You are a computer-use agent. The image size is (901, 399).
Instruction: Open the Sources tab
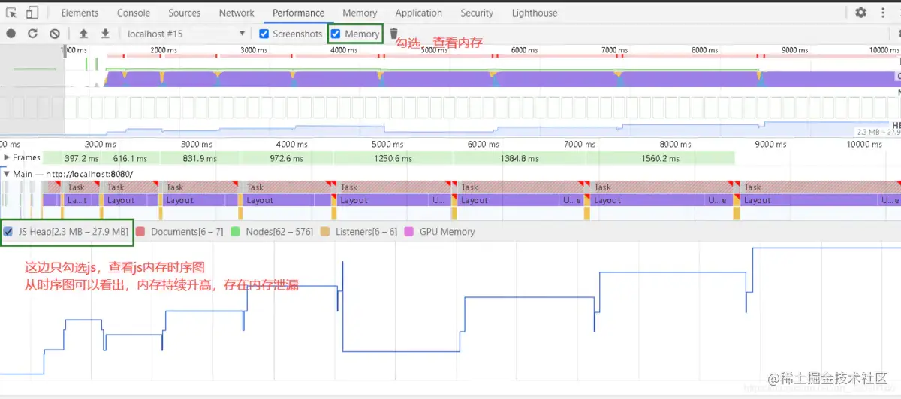[x=185, y=13]
